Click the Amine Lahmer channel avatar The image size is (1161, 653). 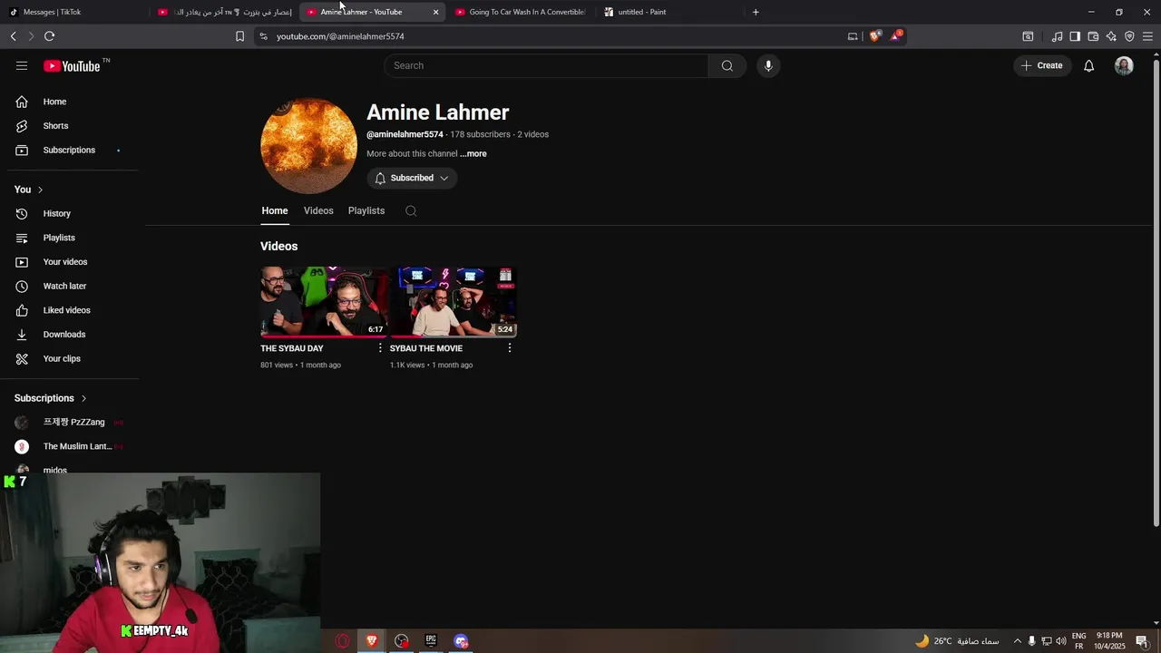coord(308,146)
